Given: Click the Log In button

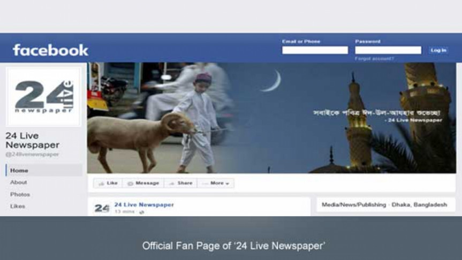Looking at the screenshot, I should click(x=438, y=50).
